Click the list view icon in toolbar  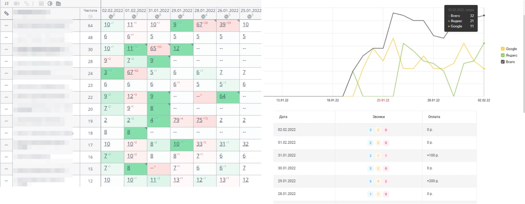coord(41,4)
